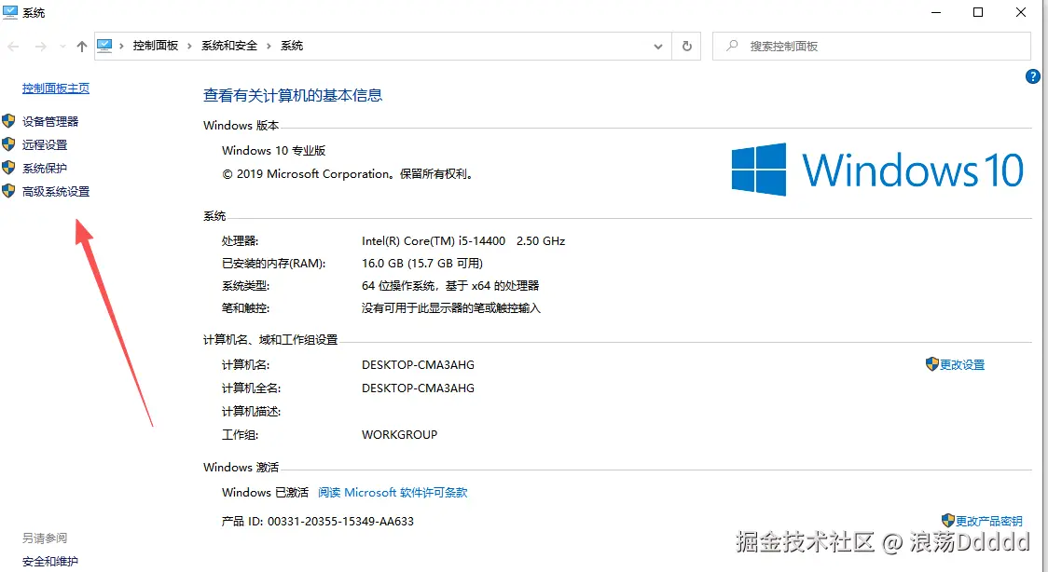Click the system icon in the title bar

coord(10,12)
